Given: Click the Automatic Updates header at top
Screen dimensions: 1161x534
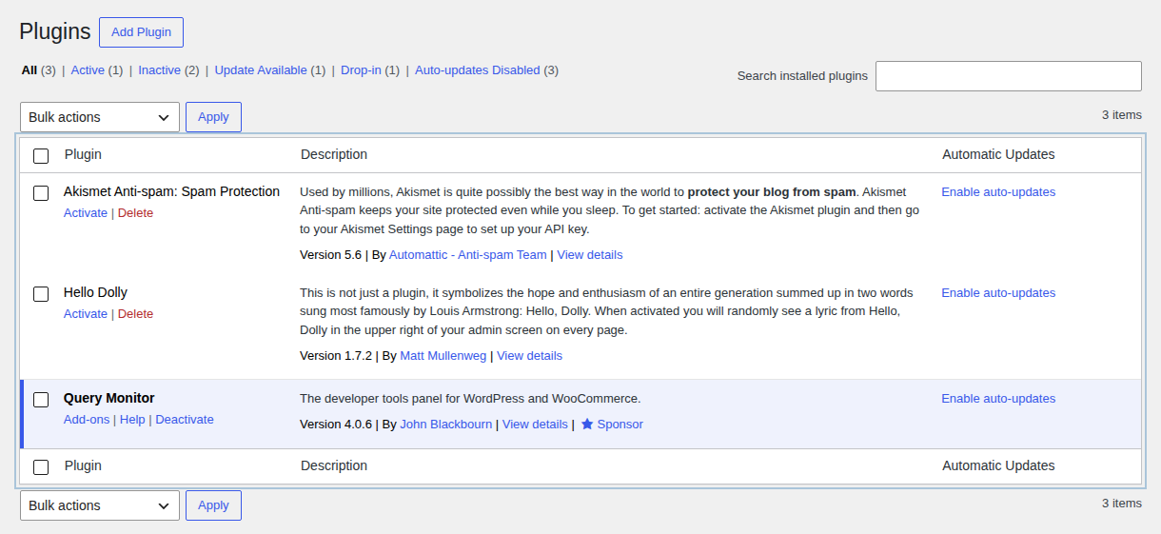Looking at the screenshot, I should tap(998, 154).
